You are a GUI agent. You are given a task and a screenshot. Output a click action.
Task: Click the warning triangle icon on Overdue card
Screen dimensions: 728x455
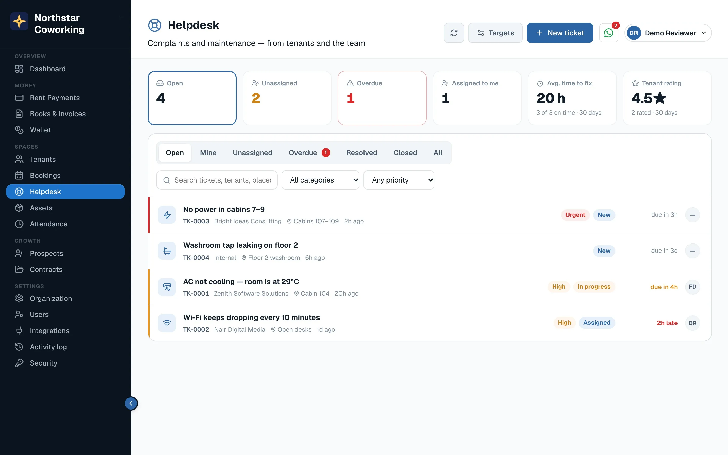pyautogui.click(x=350, y=83)
